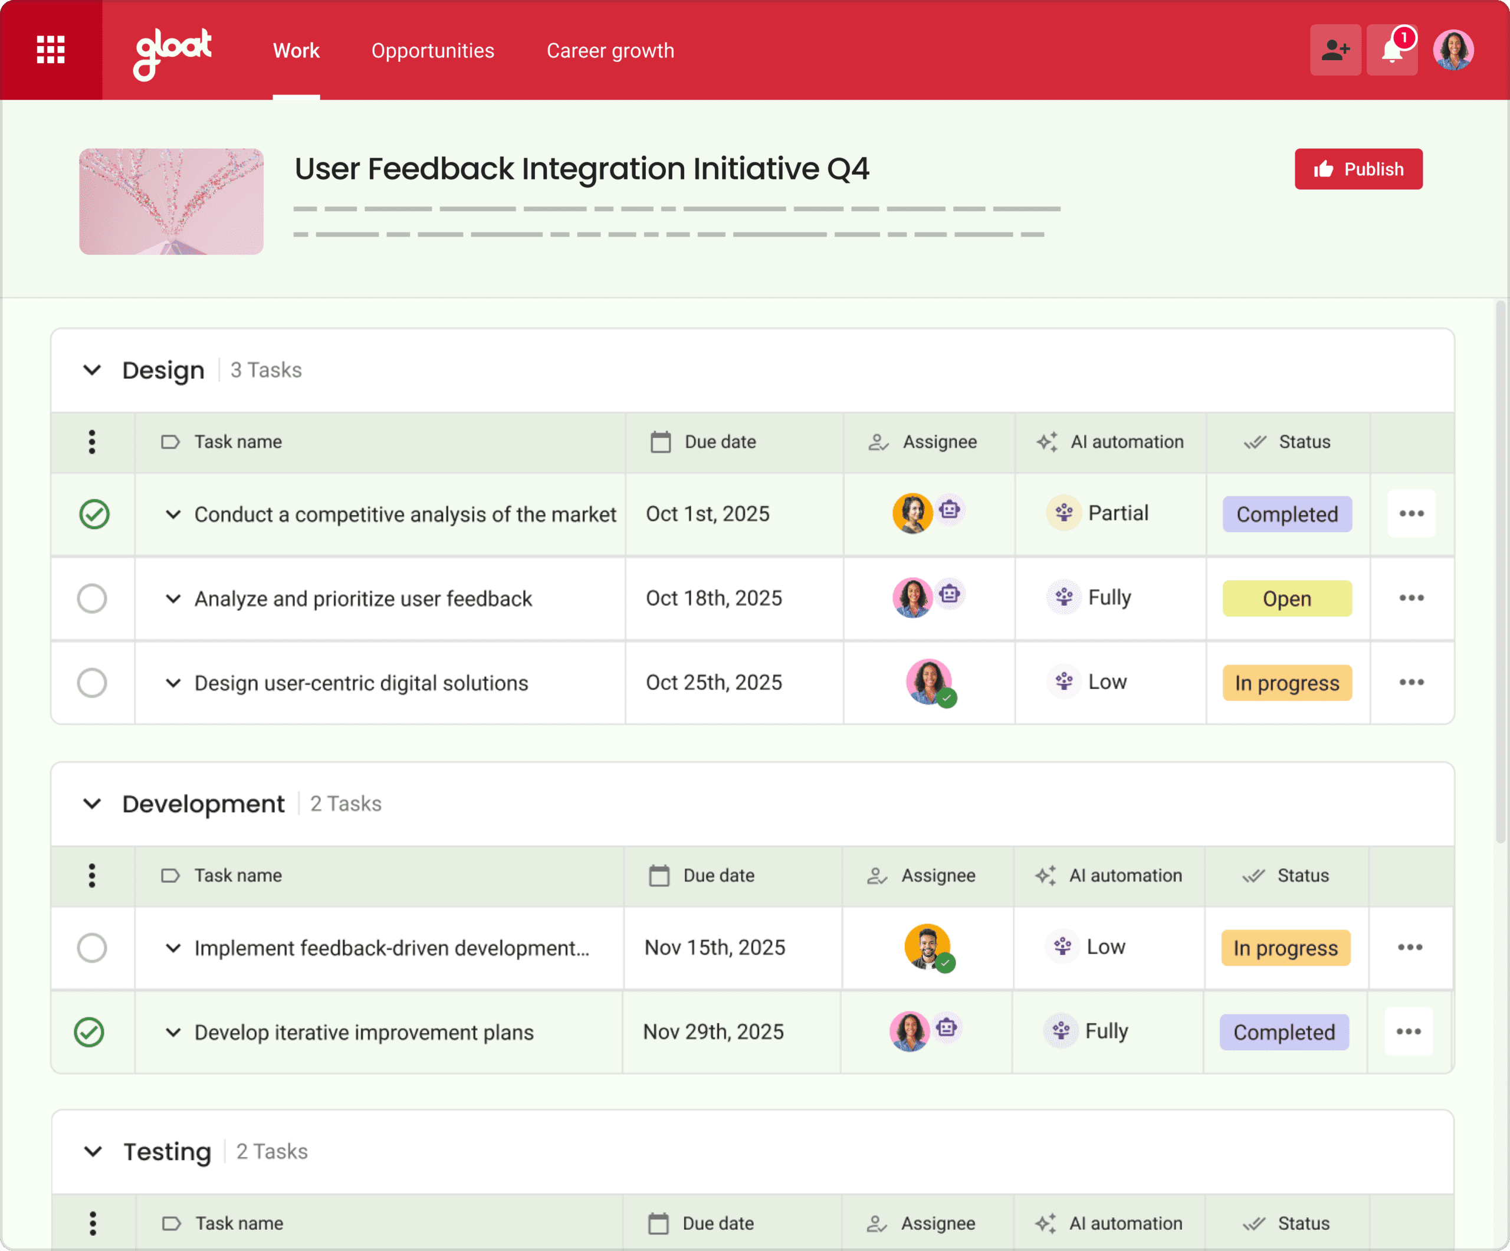Go to Career growth tab
The height and width of the screenshot is (1251, 1510).
click(x=610, y=50)
